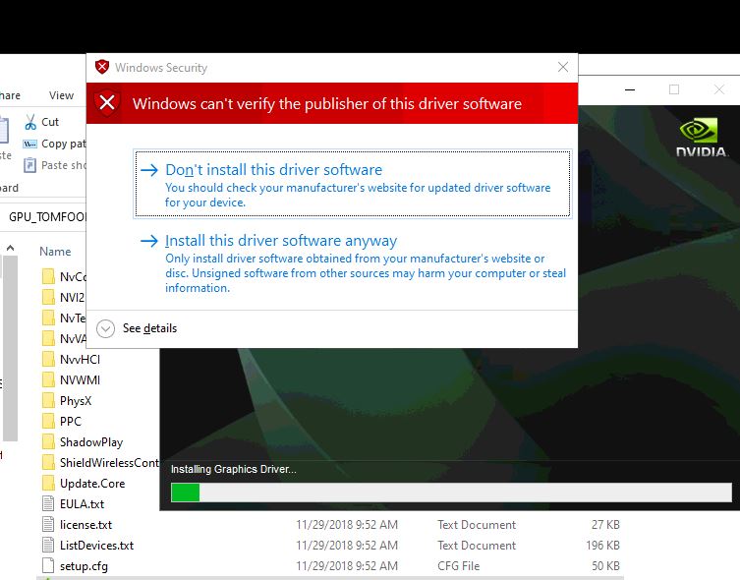This screenshot has width=740, height=580.
Task: Click the arrow icon beside Don't install
Action: (149, 170)
